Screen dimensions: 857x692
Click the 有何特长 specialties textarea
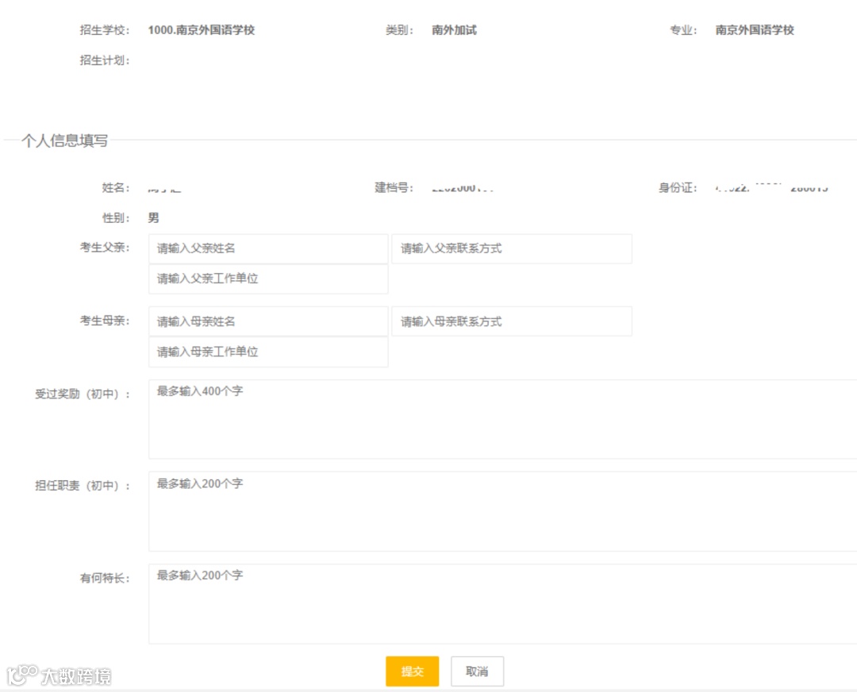coord(503,603)
